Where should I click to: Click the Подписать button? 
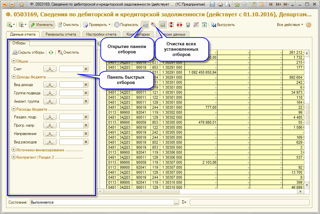pos(126,25)
